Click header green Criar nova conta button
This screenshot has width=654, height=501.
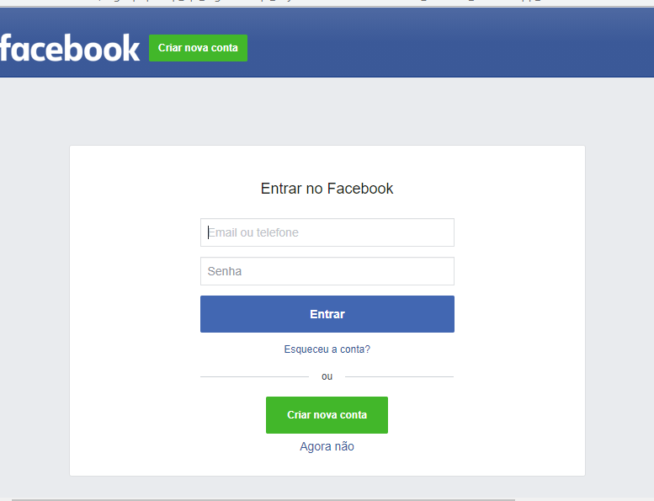coord(198,48)
